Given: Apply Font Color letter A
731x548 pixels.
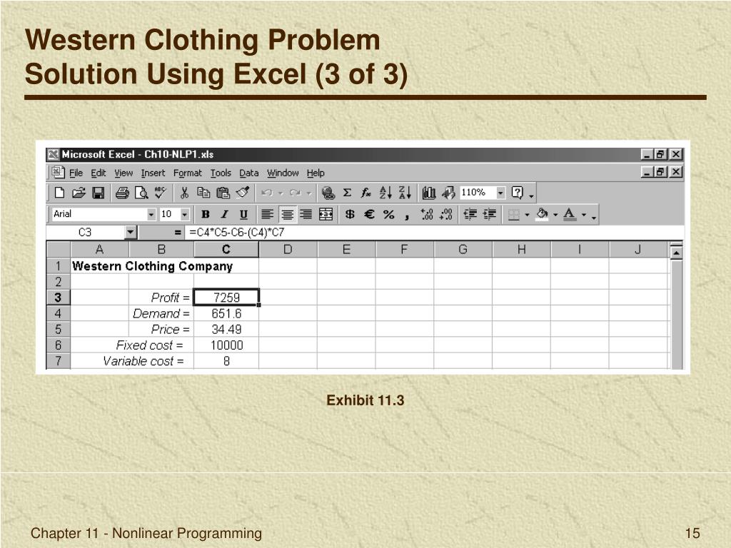Looking at the screenshot, I should pyautogui.click(x=570, y=214).
